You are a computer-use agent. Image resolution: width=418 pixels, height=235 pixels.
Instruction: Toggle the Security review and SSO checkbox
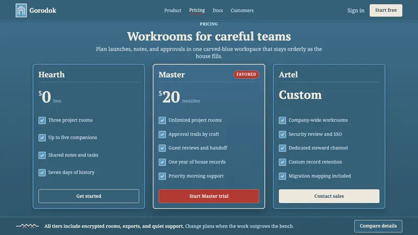tap(282, 134)
